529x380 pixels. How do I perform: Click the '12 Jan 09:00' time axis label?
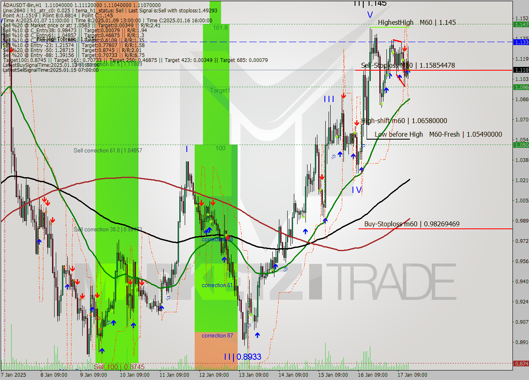click(x=215, y=375)
